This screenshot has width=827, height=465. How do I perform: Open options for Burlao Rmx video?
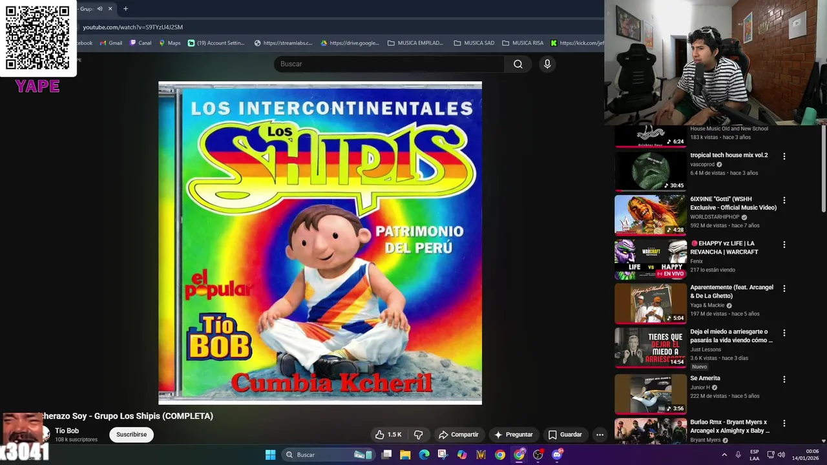tap(784, 423)
